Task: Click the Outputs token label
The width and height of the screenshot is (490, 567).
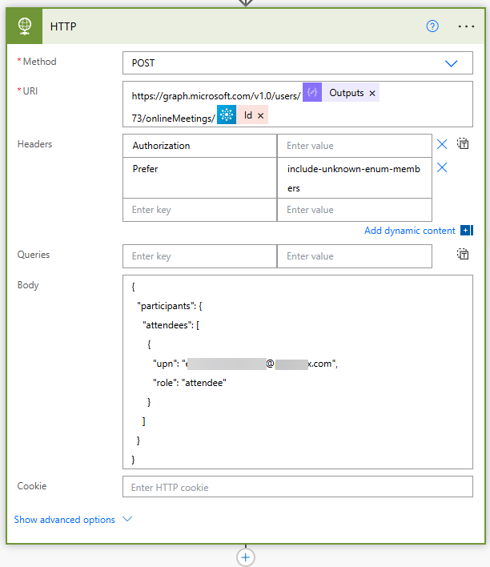Action: (347, 93)
